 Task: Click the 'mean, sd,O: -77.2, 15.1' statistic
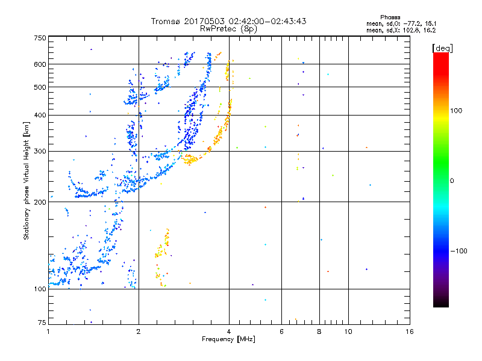pyautogui.click(x=401, y=23)
